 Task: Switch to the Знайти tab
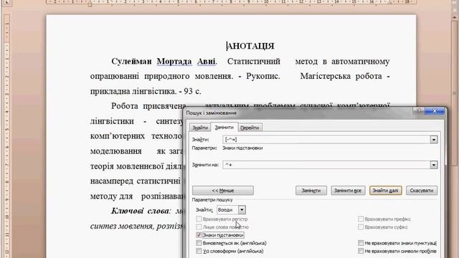(x=200, y=128)
